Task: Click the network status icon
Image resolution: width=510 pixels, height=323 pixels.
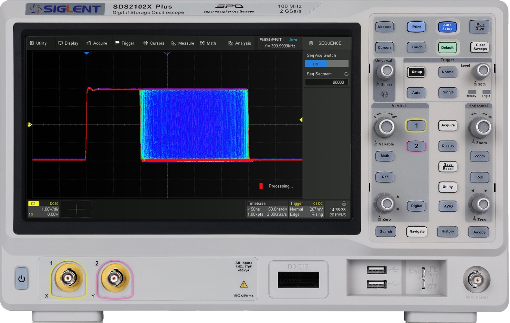Action: click(344, 204)
